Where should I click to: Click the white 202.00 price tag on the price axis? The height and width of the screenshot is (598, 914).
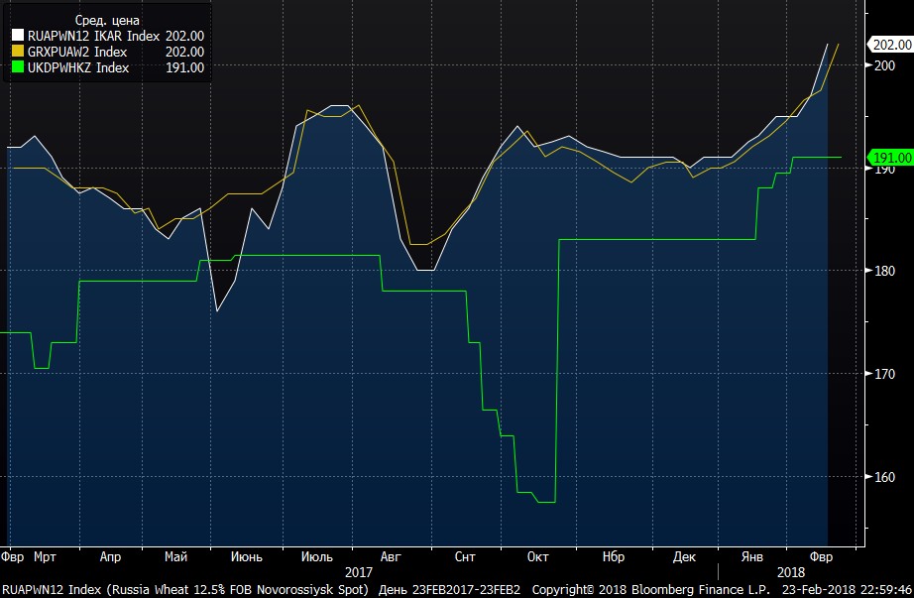(x=890, y=45)
